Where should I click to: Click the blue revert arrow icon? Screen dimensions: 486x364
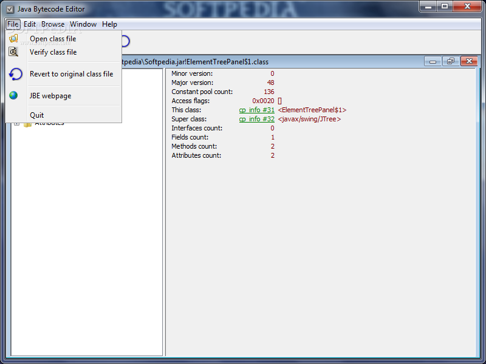[x=16, y=74]
